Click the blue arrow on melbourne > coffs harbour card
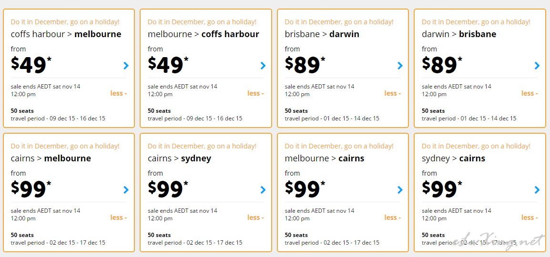 pos(263,66)
